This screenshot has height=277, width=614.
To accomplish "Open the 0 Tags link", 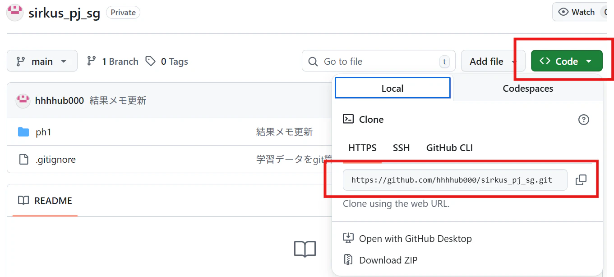I will click(x=167, y=61).
